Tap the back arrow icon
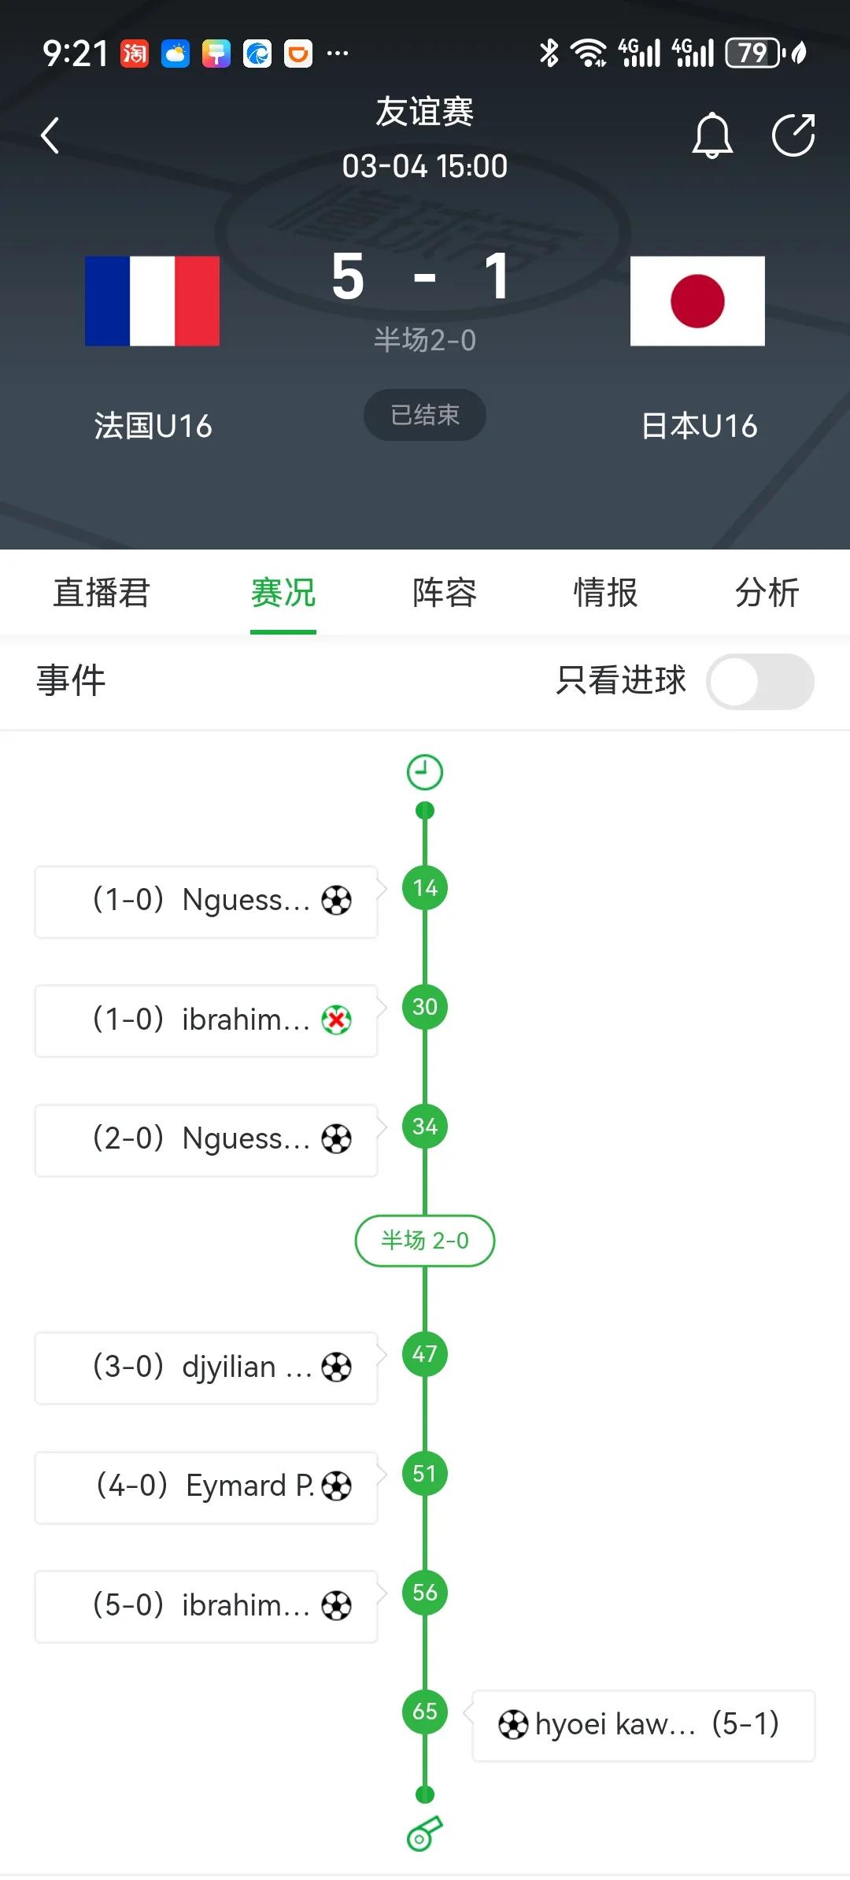The height and width of the screenshot is (1880, 850). [x=50, y=135]
